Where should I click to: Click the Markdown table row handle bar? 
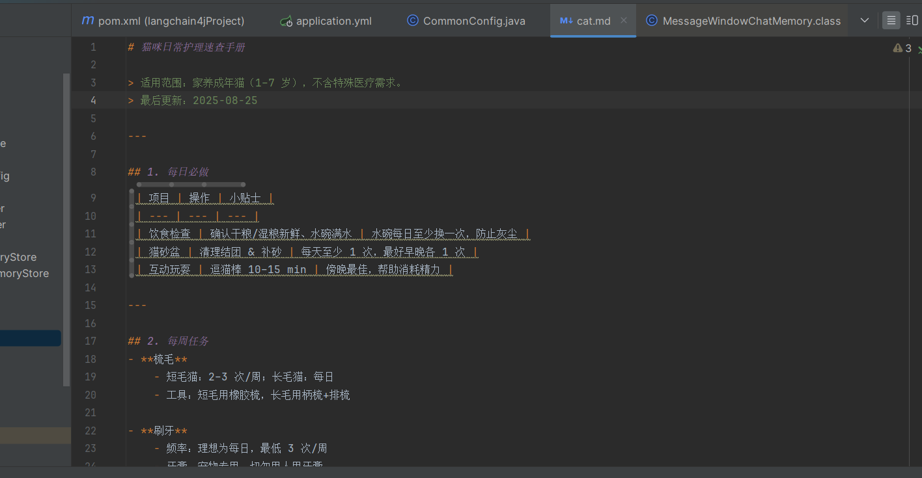(x=132, y=233)
